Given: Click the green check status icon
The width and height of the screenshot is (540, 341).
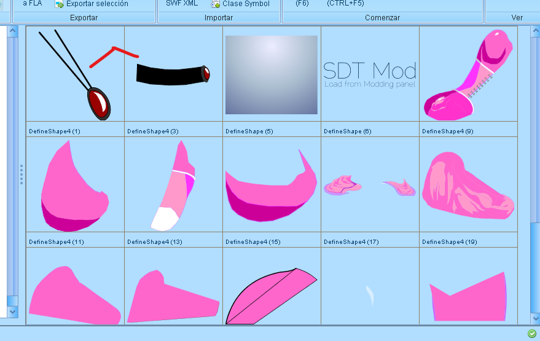Looking at the screenshot, I should (x=531, y=333).
